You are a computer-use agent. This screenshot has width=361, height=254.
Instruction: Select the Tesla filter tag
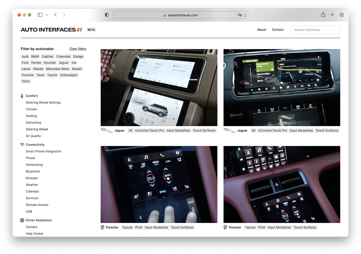40,75
